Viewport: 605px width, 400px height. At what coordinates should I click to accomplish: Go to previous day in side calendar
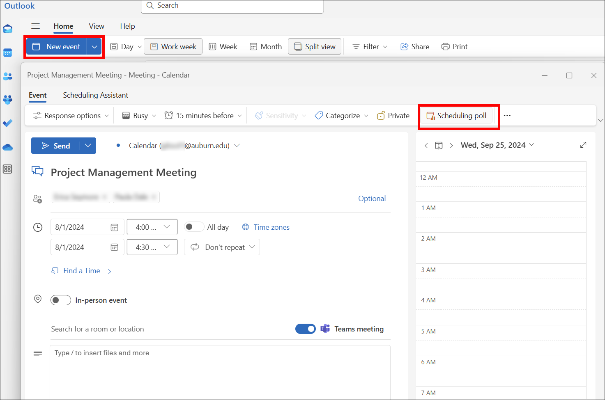coord(426,146)
